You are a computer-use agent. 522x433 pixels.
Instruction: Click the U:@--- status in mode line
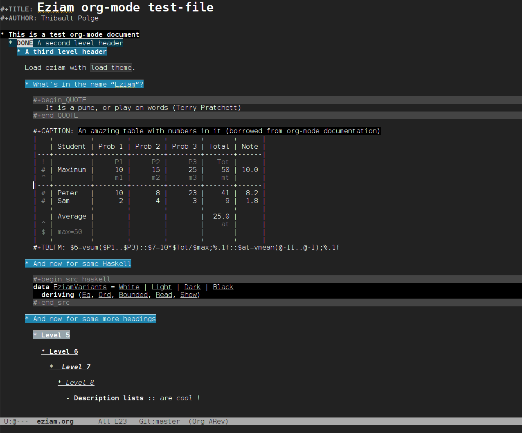16,421
